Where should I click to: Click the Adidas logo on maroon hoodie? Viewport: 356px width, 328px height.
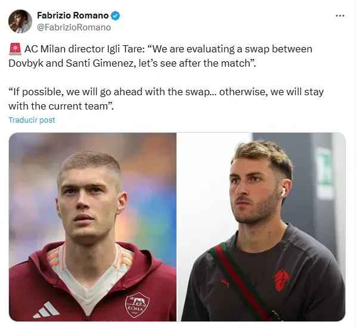point(47,310)
